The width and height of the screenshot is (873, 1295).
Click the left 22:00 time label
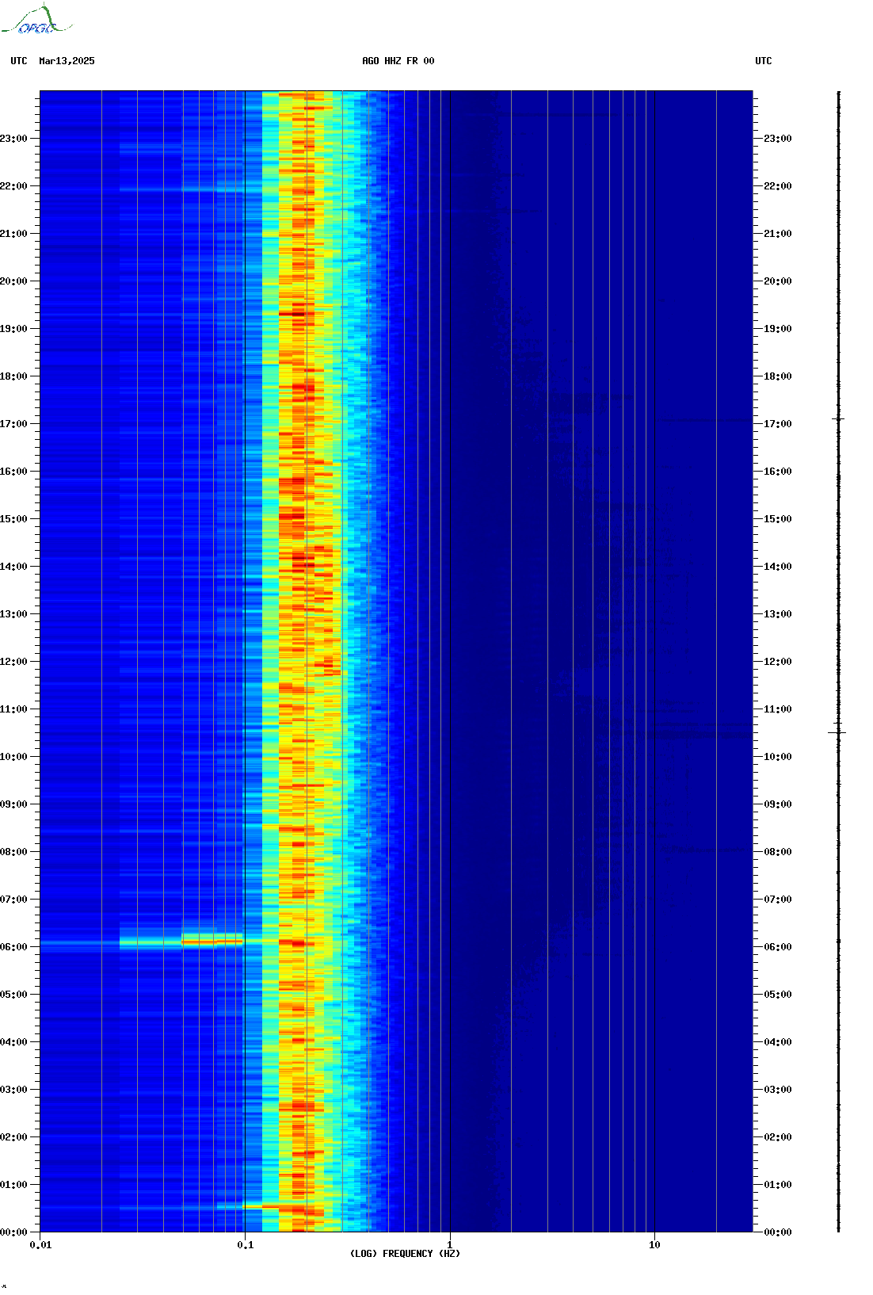pyautogui.click(x=13, y=186)
